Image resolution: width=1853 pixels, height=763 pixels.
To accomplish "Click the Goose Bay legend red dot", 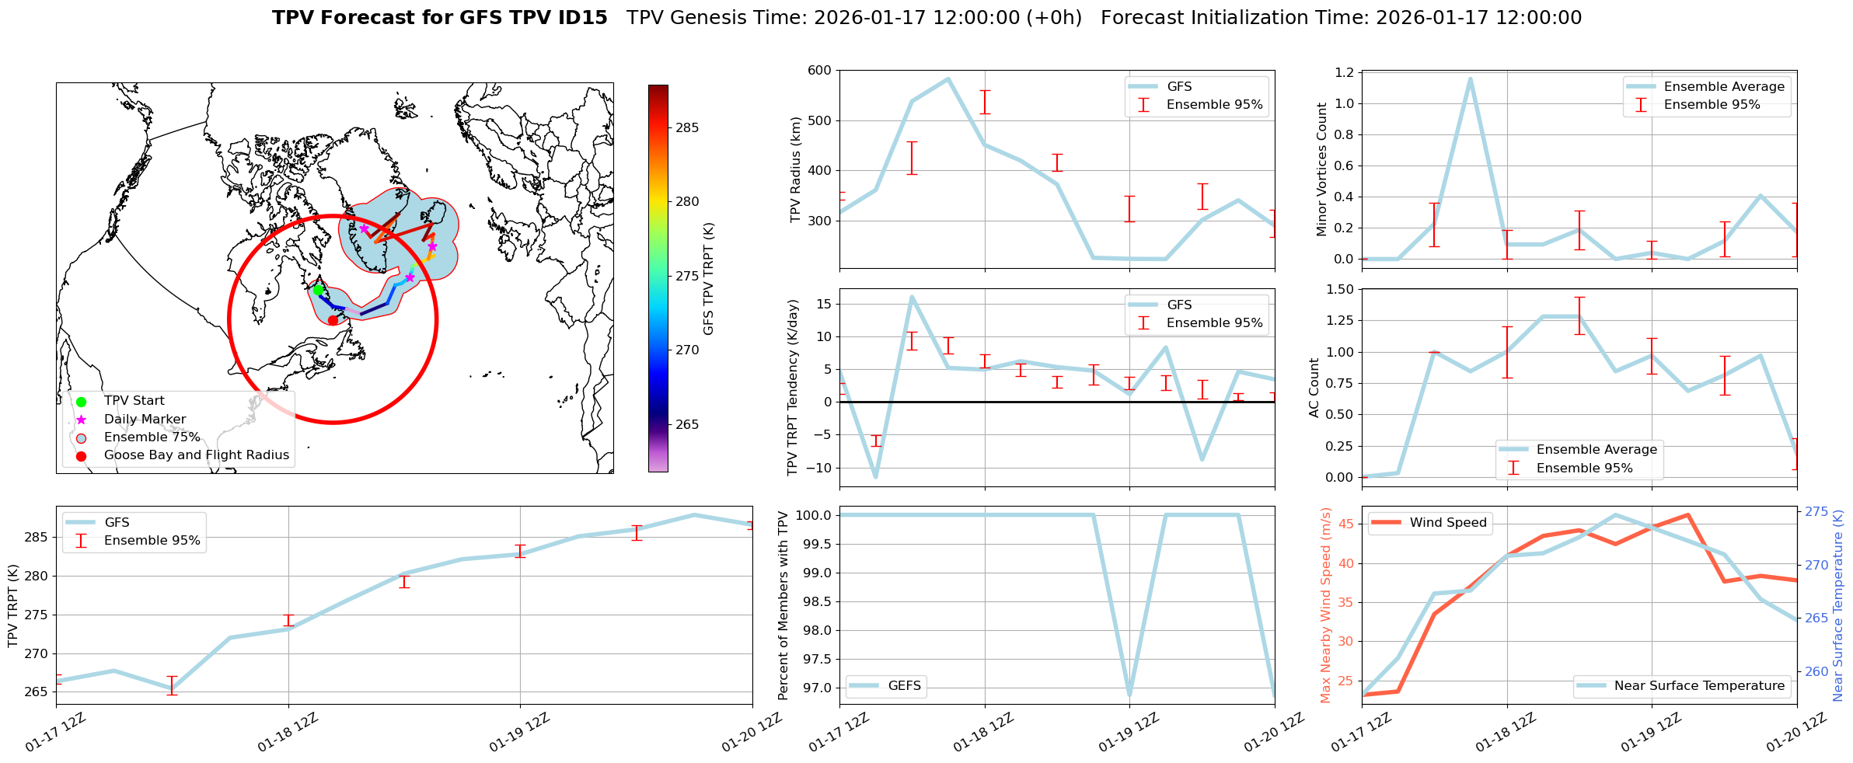I will [82, 456].
